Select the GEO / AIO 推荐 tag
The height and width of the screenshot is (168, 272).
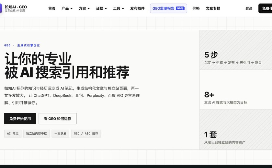coord(86,133)
